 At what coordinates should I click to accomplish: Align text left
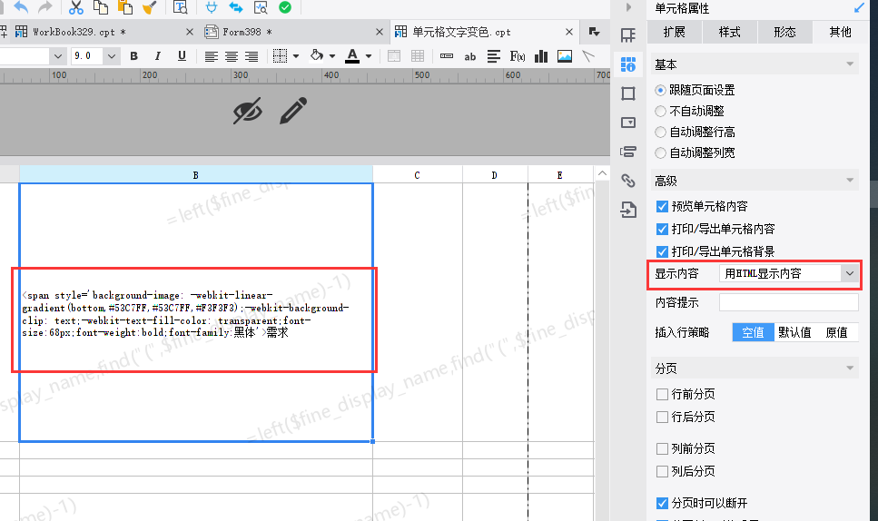click(211, 56)
